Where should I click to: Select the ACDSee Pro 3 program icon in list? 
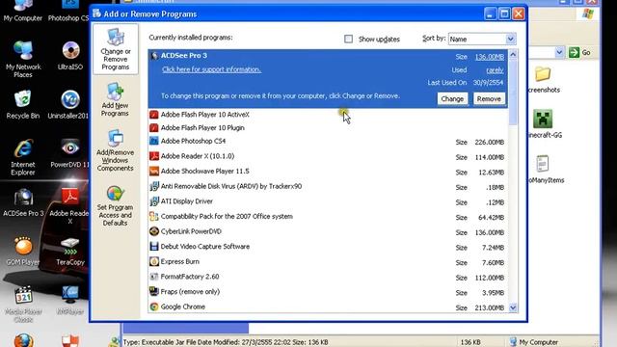(x=154, y=56)
